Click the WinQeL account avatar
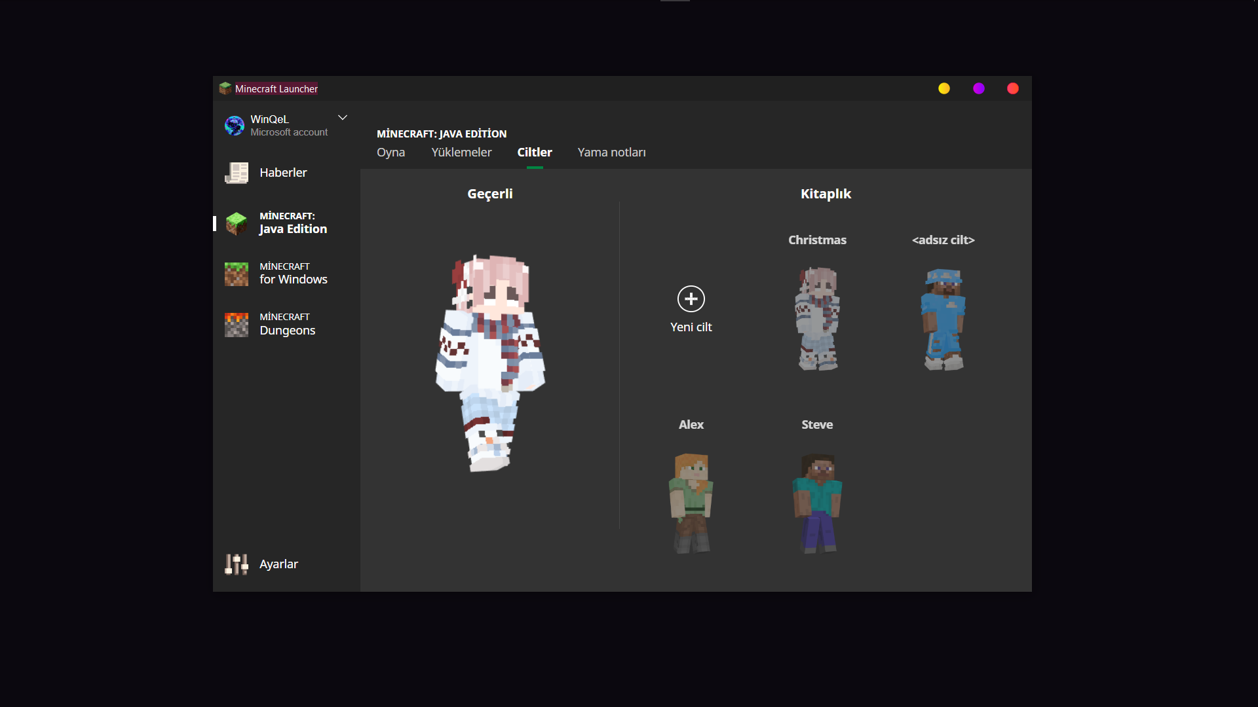Image resolution: width=1258 pixels, height=707 pixels. tap(235, 125)
